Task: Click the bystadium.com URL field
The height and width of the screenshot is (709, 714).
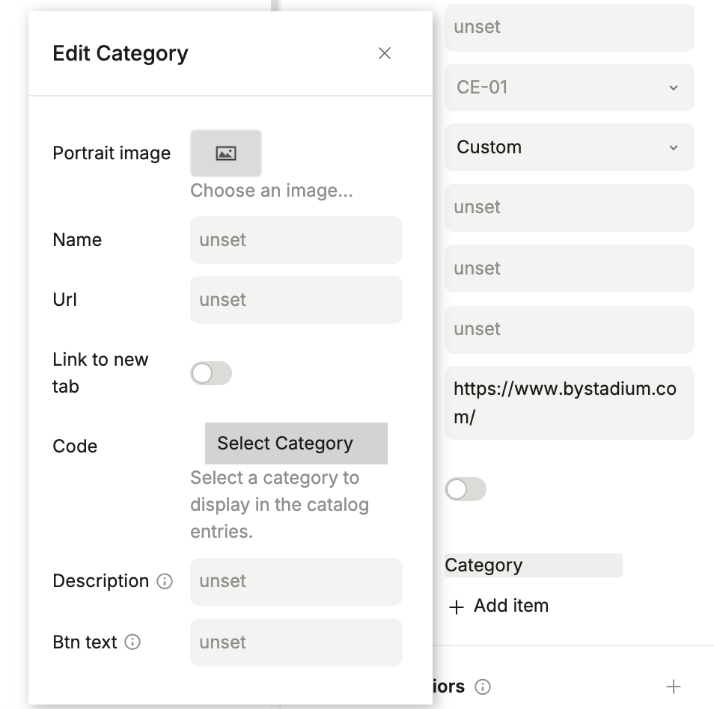Action: coord(569,402)
